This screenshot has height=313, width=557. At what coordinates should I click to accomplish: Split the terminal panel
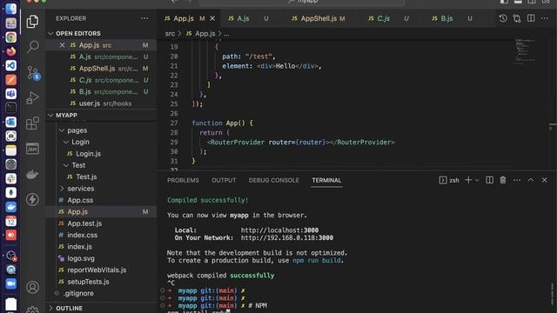coord(489,180)
